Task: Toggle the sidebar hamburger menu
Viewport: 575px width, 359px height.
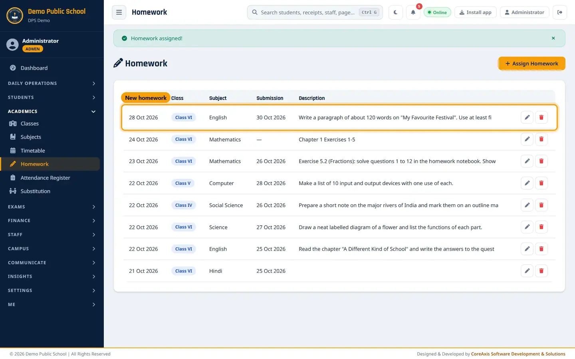Action: [119, 12]
